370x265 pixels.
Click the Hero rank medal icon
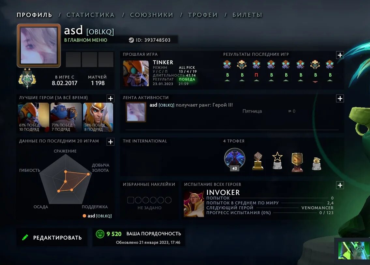coord(27,79)
